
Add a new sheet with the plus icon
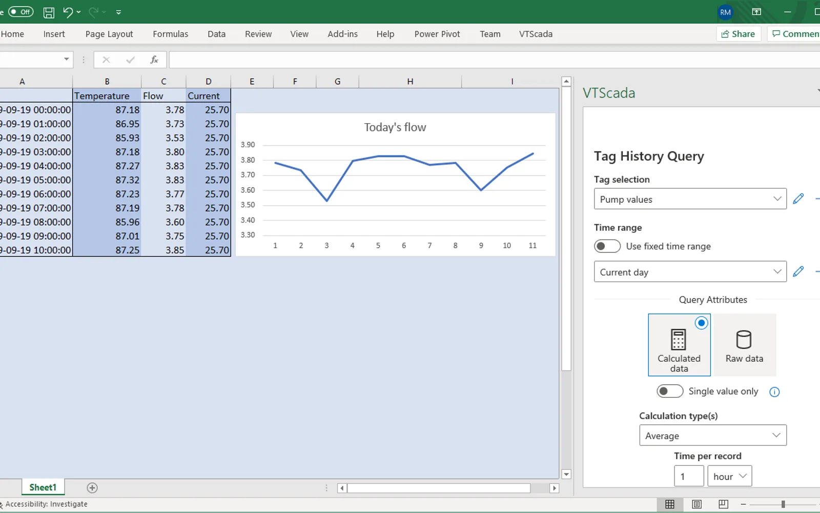(x=92, y=488)
